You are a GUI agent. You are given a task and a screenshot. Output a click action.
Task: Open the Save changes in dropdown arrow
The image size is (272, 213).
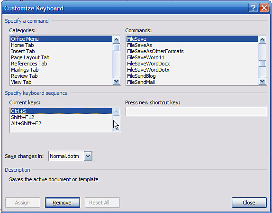coord(88,156)
